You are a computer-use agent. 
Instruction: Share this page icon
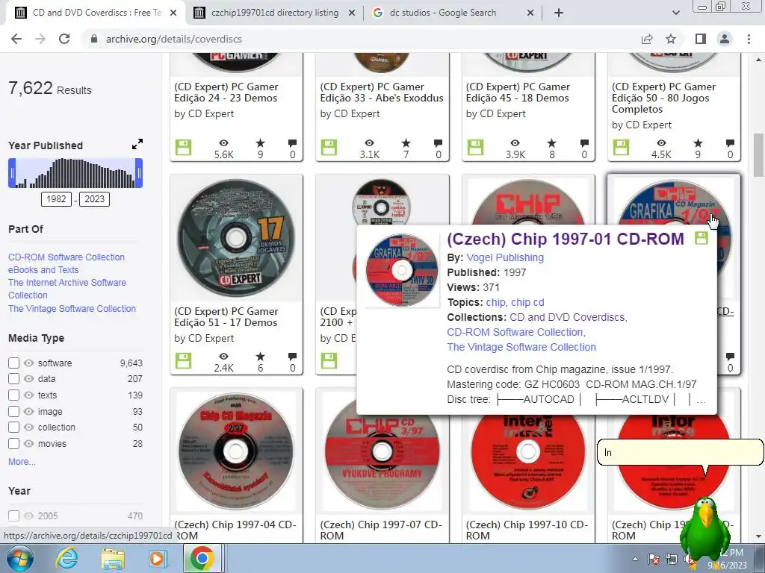(647, 39)
